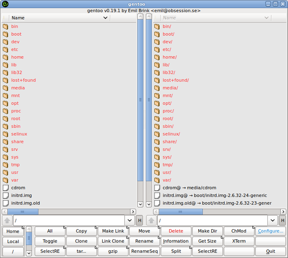Click the gentoo application icon in title bar
The height and width of the screenshot is (258, 288).
(x=5, y=4)
